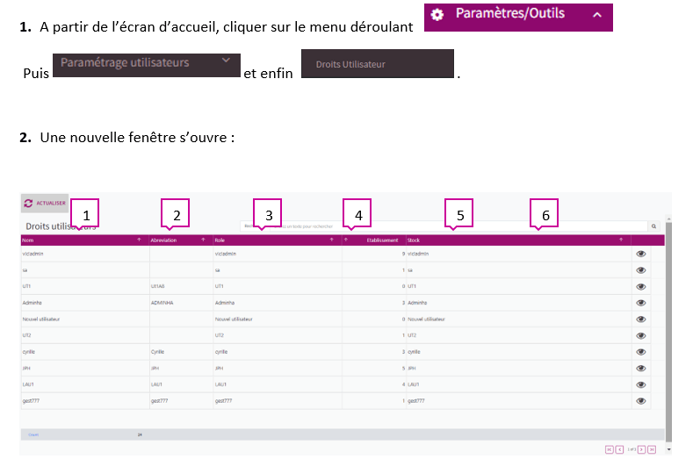
Task: Sort by Abreviation column arrow
Action: point(203,240)
